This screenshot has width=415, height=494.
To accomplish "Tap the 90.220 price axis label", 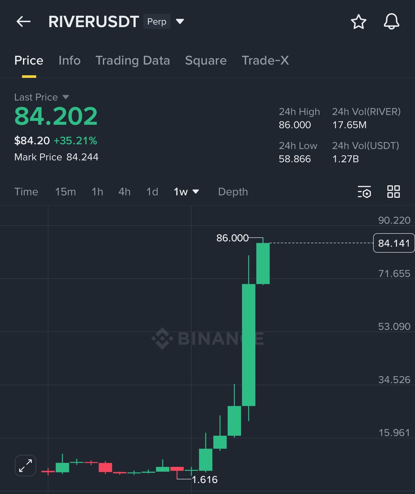I will 394,220.
